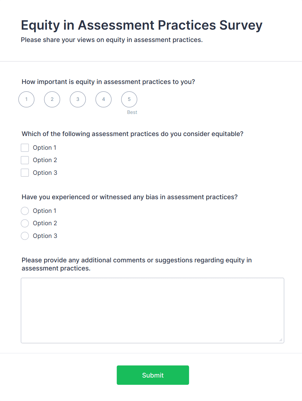Click into the additional comments text area
Viewport: 302px width, 401px height.
[x=152, y=310]
